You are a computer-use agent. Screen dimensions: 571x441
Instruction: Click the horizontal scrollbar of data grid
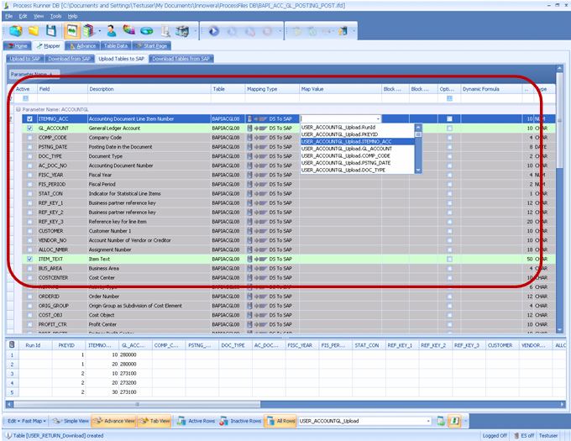click(137, 404)
